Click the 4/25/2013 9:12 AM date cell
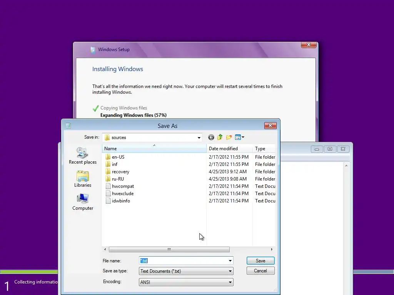The height and width of the screenshot is (295, 394). (228, 172)
